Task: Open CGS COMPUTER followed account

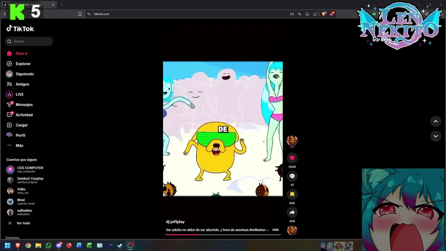Action: tap(25, 169)
